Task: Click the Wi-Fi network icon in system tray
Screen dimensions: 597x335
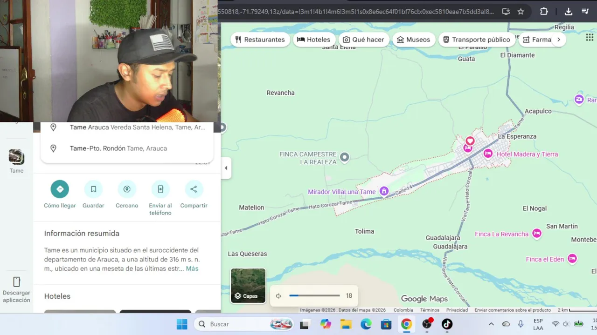Action: (555, 324)
